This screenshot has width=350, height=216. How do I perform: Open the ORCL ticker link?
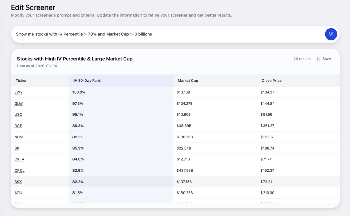tap(19, 170)
